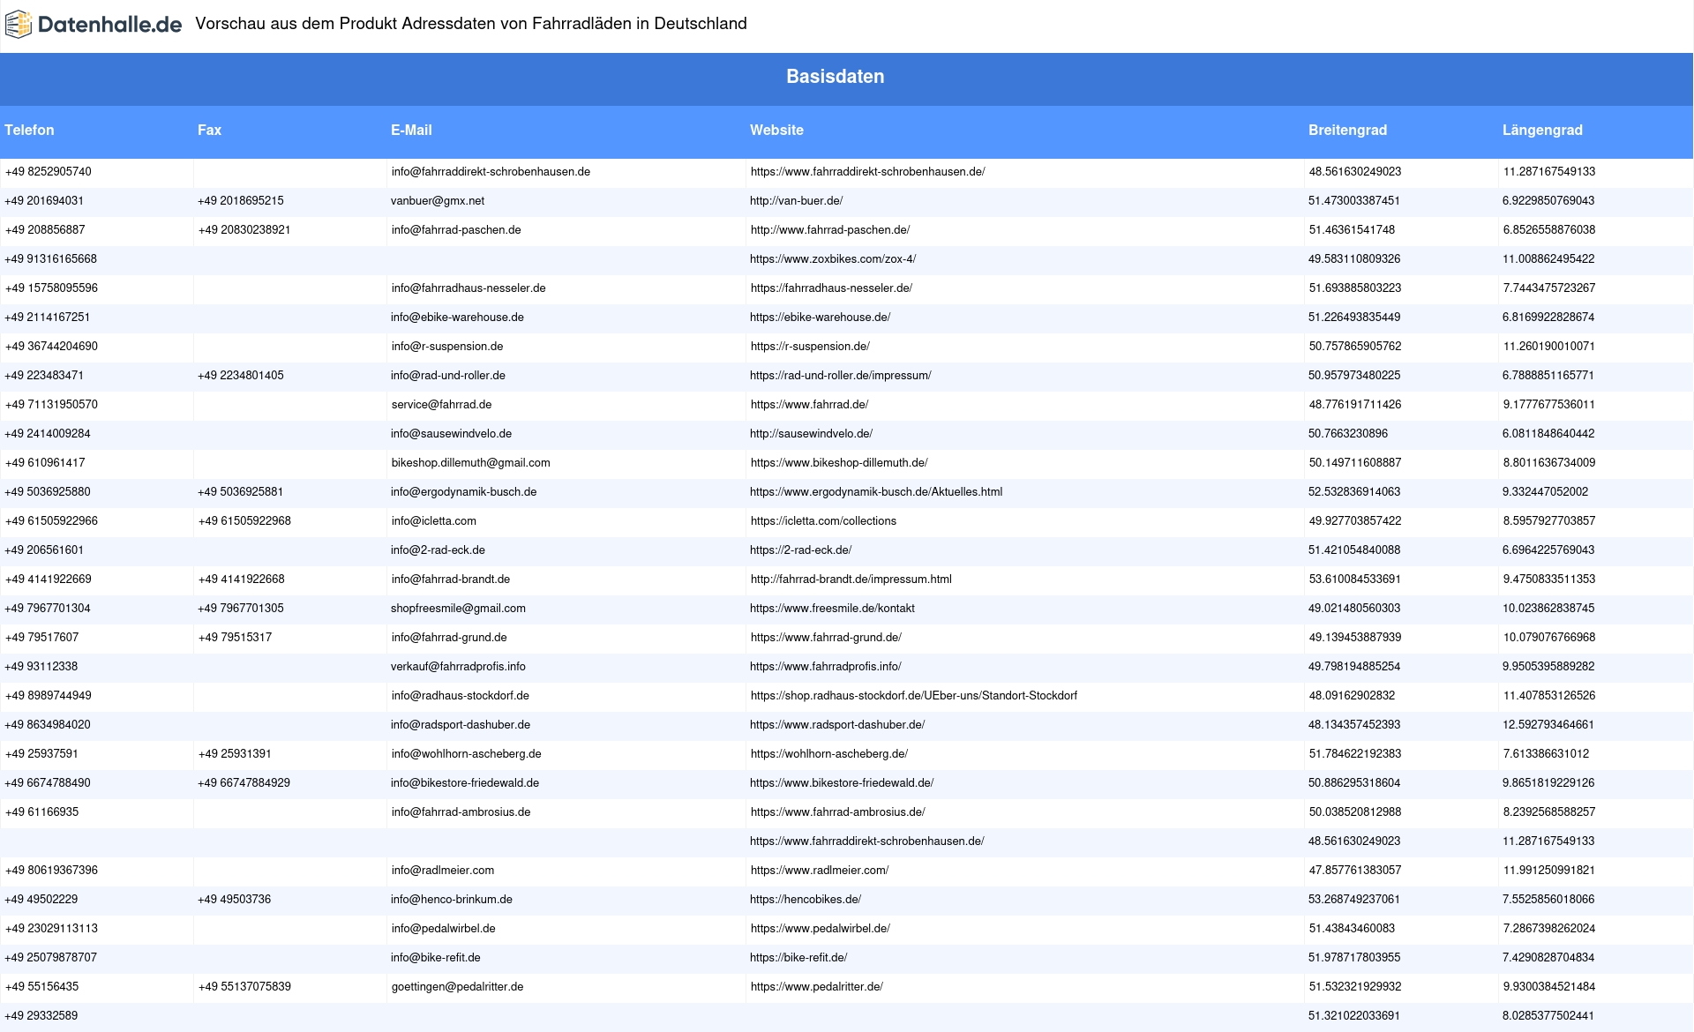1694x1032 pixels.
Task: Select latitude 50.7663230896
Action: pyautogui.click(x=1348, y=434)
